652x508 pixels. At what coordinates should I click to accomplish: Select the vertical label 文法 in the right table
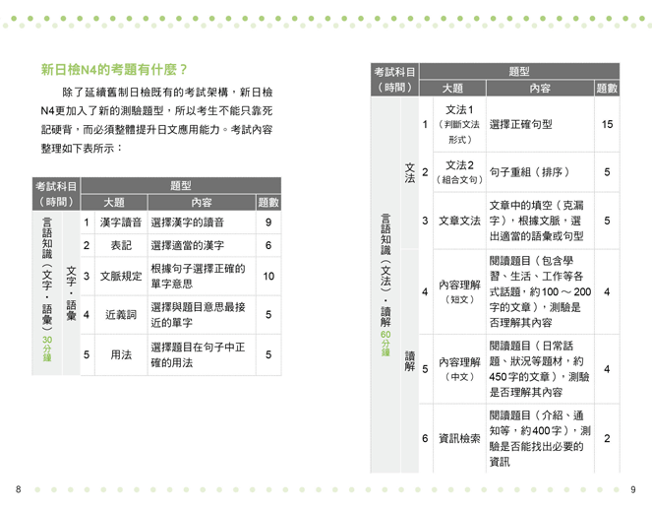coord(409,173)
